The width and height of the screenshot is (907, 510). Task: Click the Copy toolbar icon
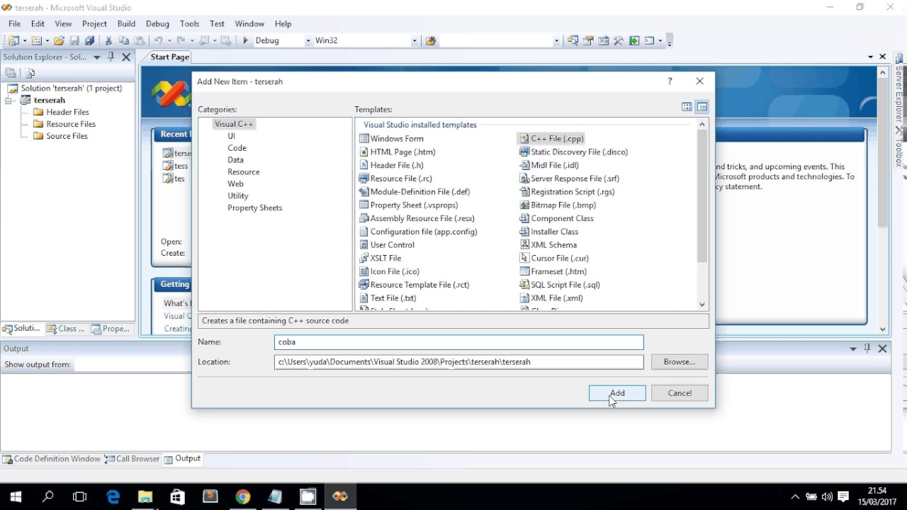(x=124, y=41)
